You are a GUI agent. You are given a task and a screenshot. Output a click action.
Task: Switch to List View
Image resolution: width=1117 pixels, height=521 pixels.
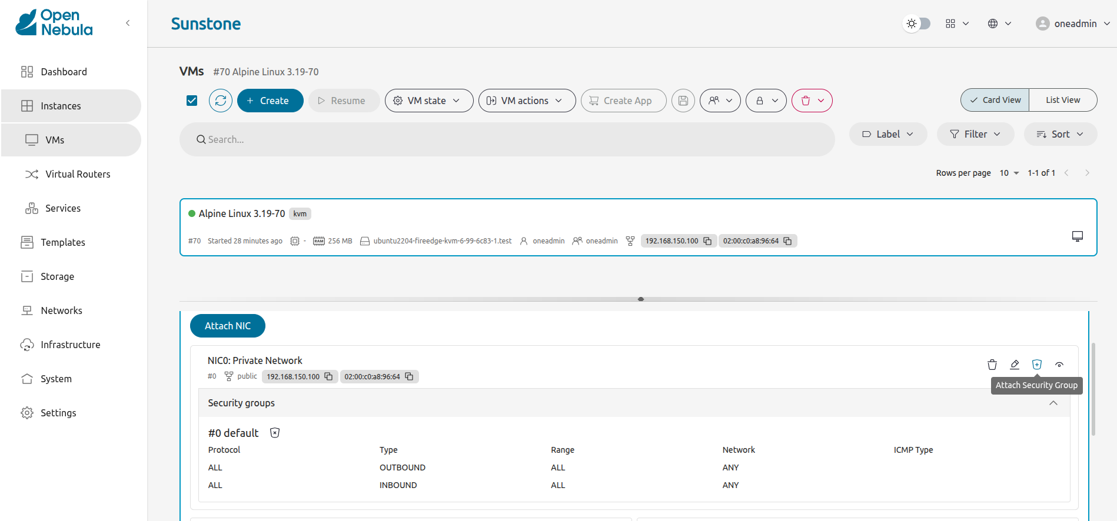click(x=1062, y=100)
